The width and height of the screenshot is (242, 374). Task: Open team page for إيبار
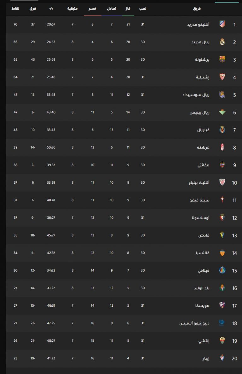tap(206, 358)
